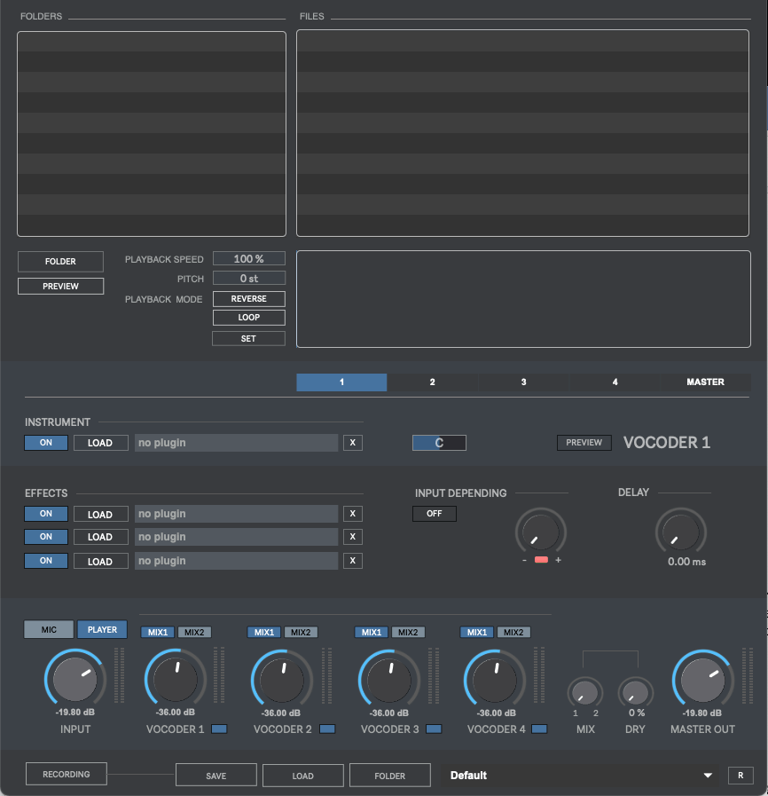Clear the first effects slot with X
Screen dimensions: 768x796
coord(352,513)
